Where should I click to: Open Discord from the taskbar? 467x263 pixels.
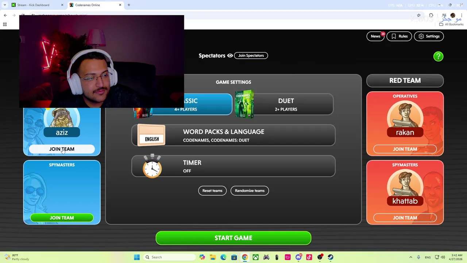point(298,257)
